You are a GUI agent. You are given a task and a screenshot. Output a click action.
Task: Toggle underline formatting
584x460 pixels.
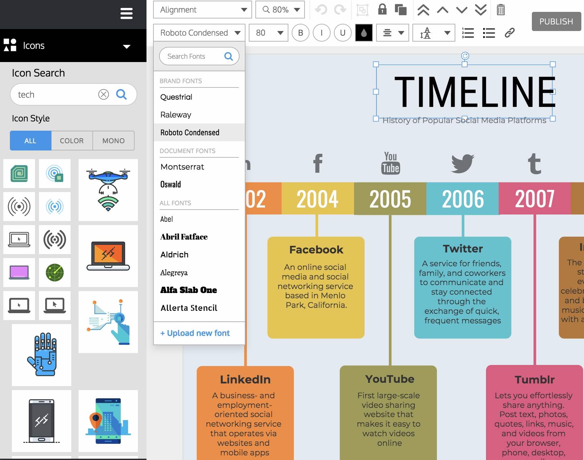click(342, 33)
